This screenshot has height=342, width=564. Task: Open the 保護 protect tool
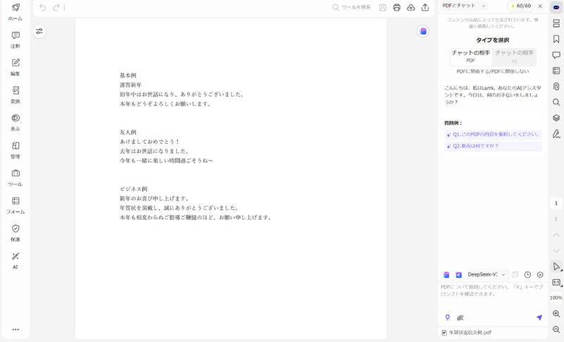click(x=15, y=232)
